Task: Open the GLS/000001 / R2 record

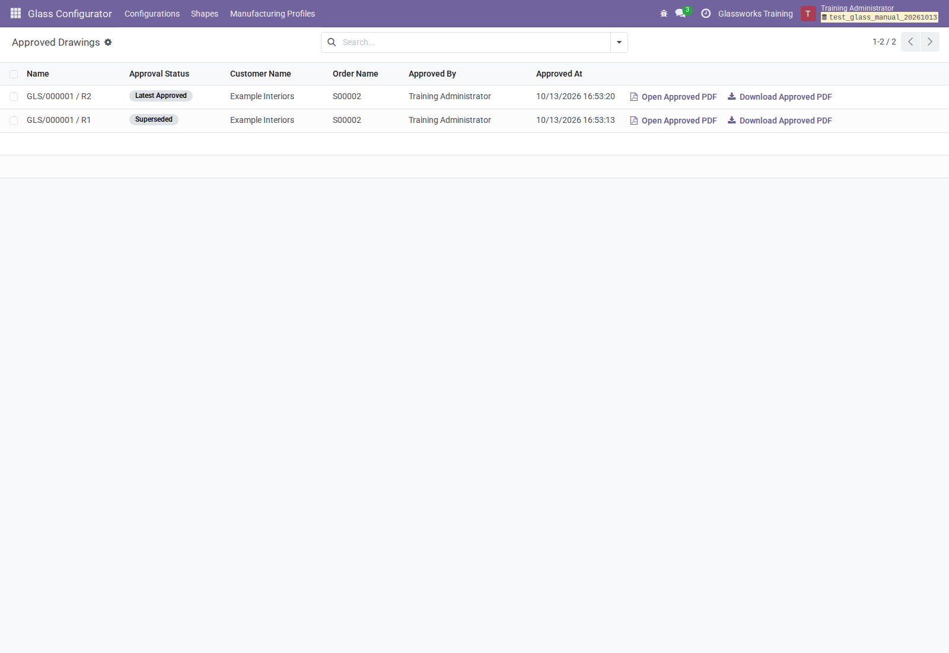Action: 59,96
